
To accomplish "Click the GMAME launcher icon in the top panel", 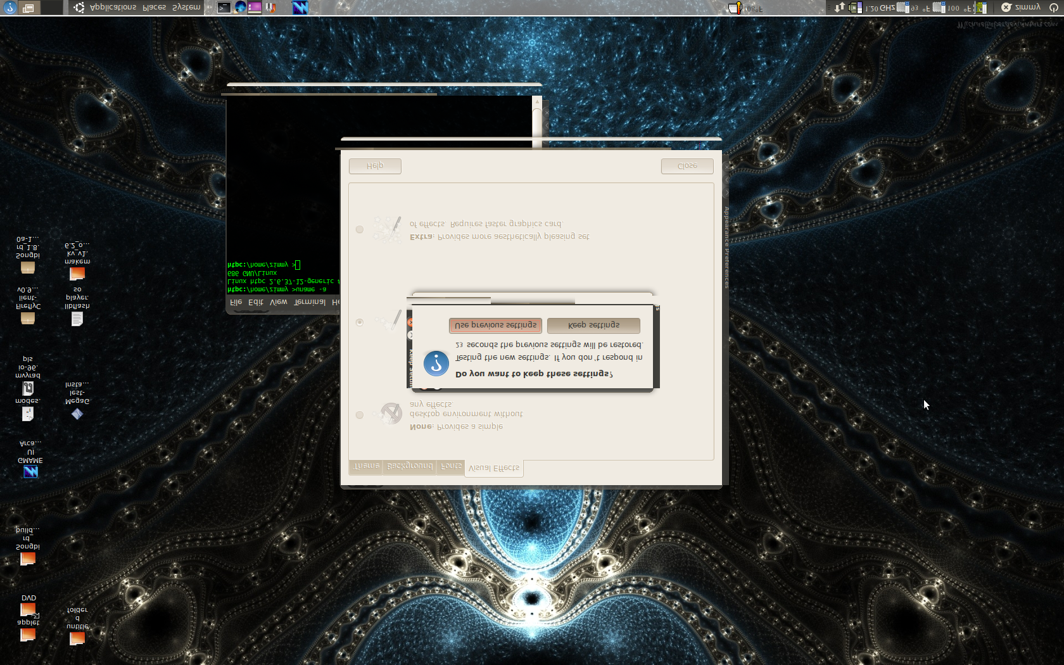I will tap(300, 8).
